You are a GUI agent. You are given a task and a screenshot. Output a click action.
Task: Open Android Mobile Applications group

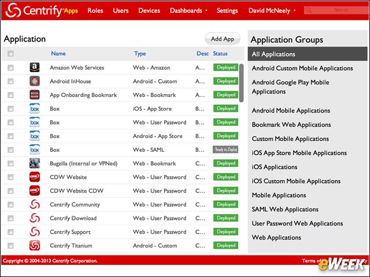coord(291,110)
